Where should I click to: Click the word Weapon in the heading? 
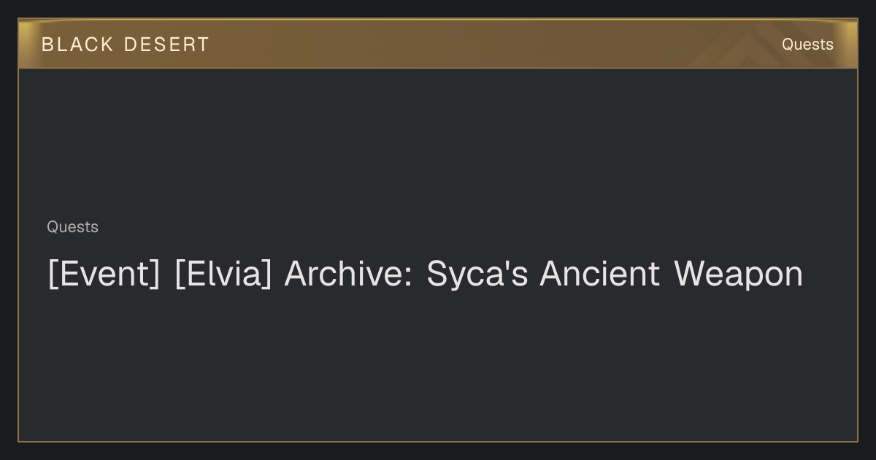point(738,275)
